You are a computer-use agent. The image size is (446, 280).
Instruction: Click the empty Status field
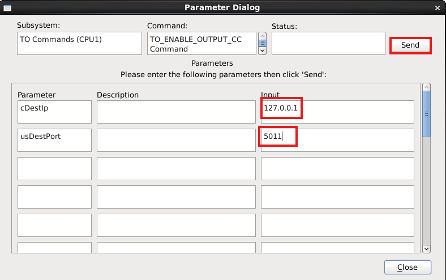[328, 44]
